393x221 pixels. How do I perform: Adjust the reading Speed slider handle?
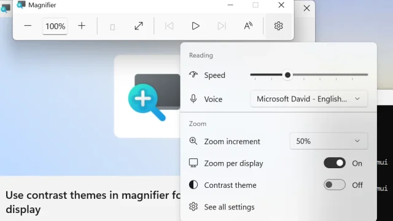pyautogui.click(x=288, y=75)
